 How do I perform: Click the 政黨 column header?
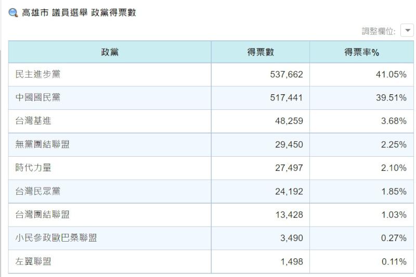[x=110, y=52]
